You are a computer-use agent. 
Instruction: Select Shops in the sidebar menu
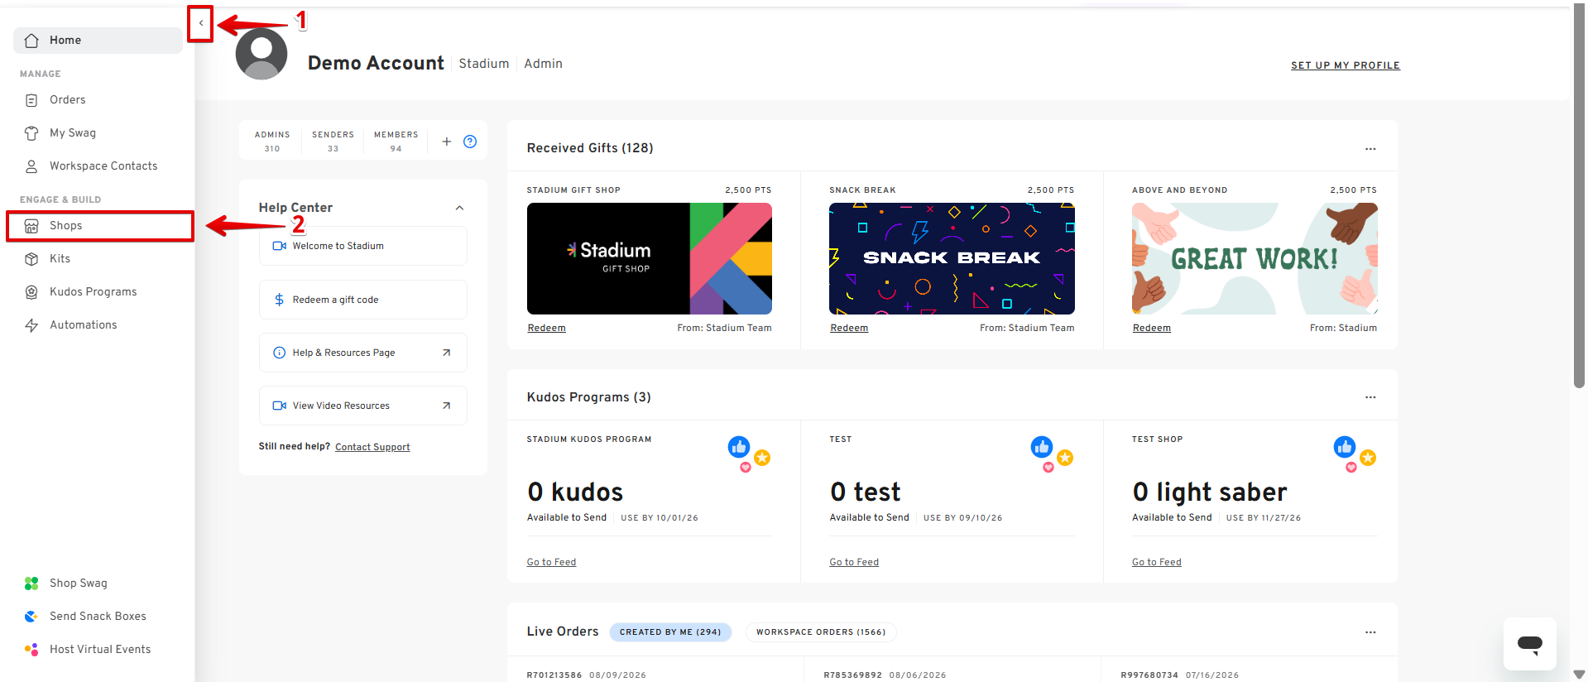pos(99,226)
